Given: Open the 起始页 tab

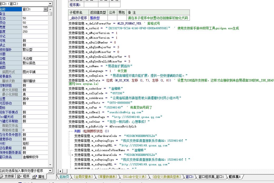Looking at the screenshot, I should coord(64,177).
